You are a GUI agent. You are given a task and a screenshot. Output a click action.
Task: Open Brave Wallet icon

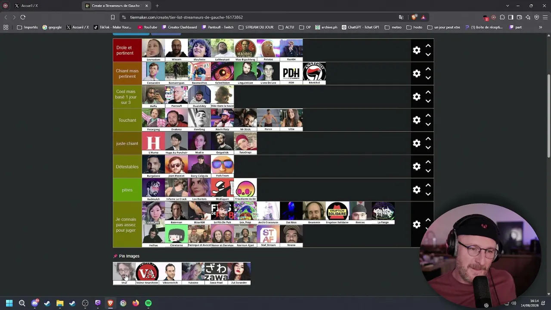[x=519, y=17]
